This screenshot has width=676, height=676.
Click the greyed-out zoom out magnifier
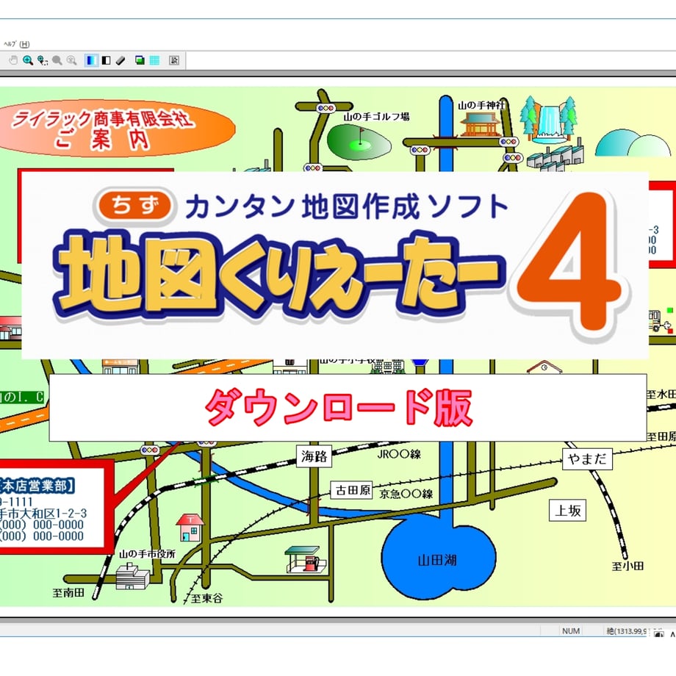pos(71,60)
